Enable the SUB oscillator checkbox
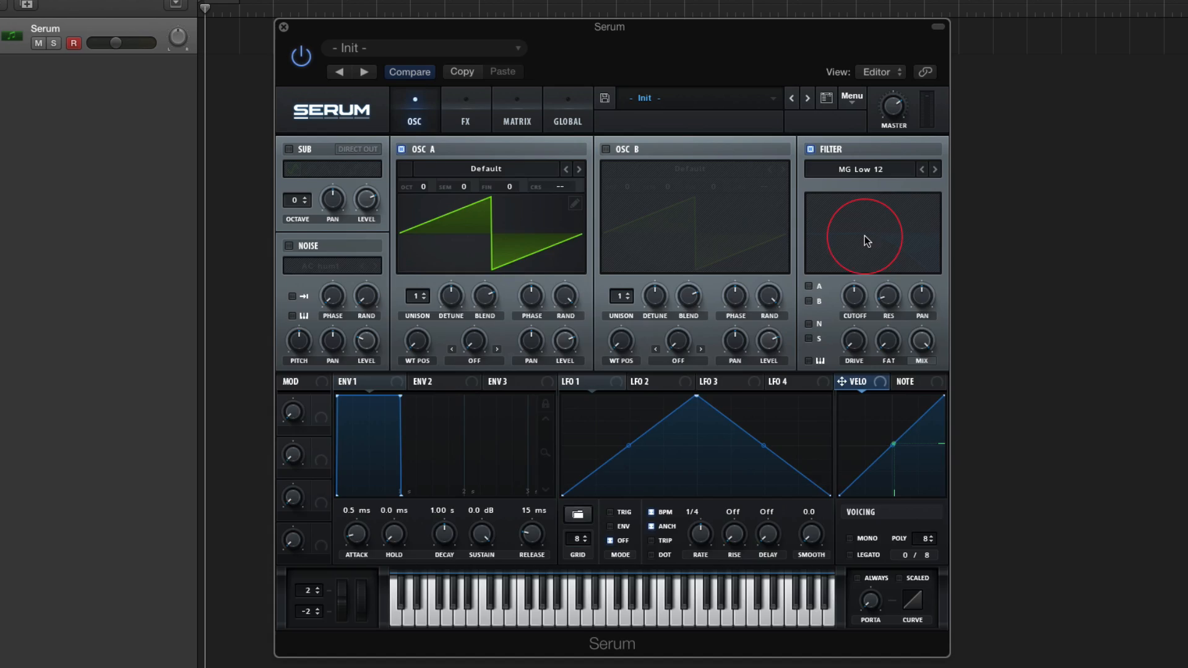This screenshot has height=668, width=1188. click(289, 149)
